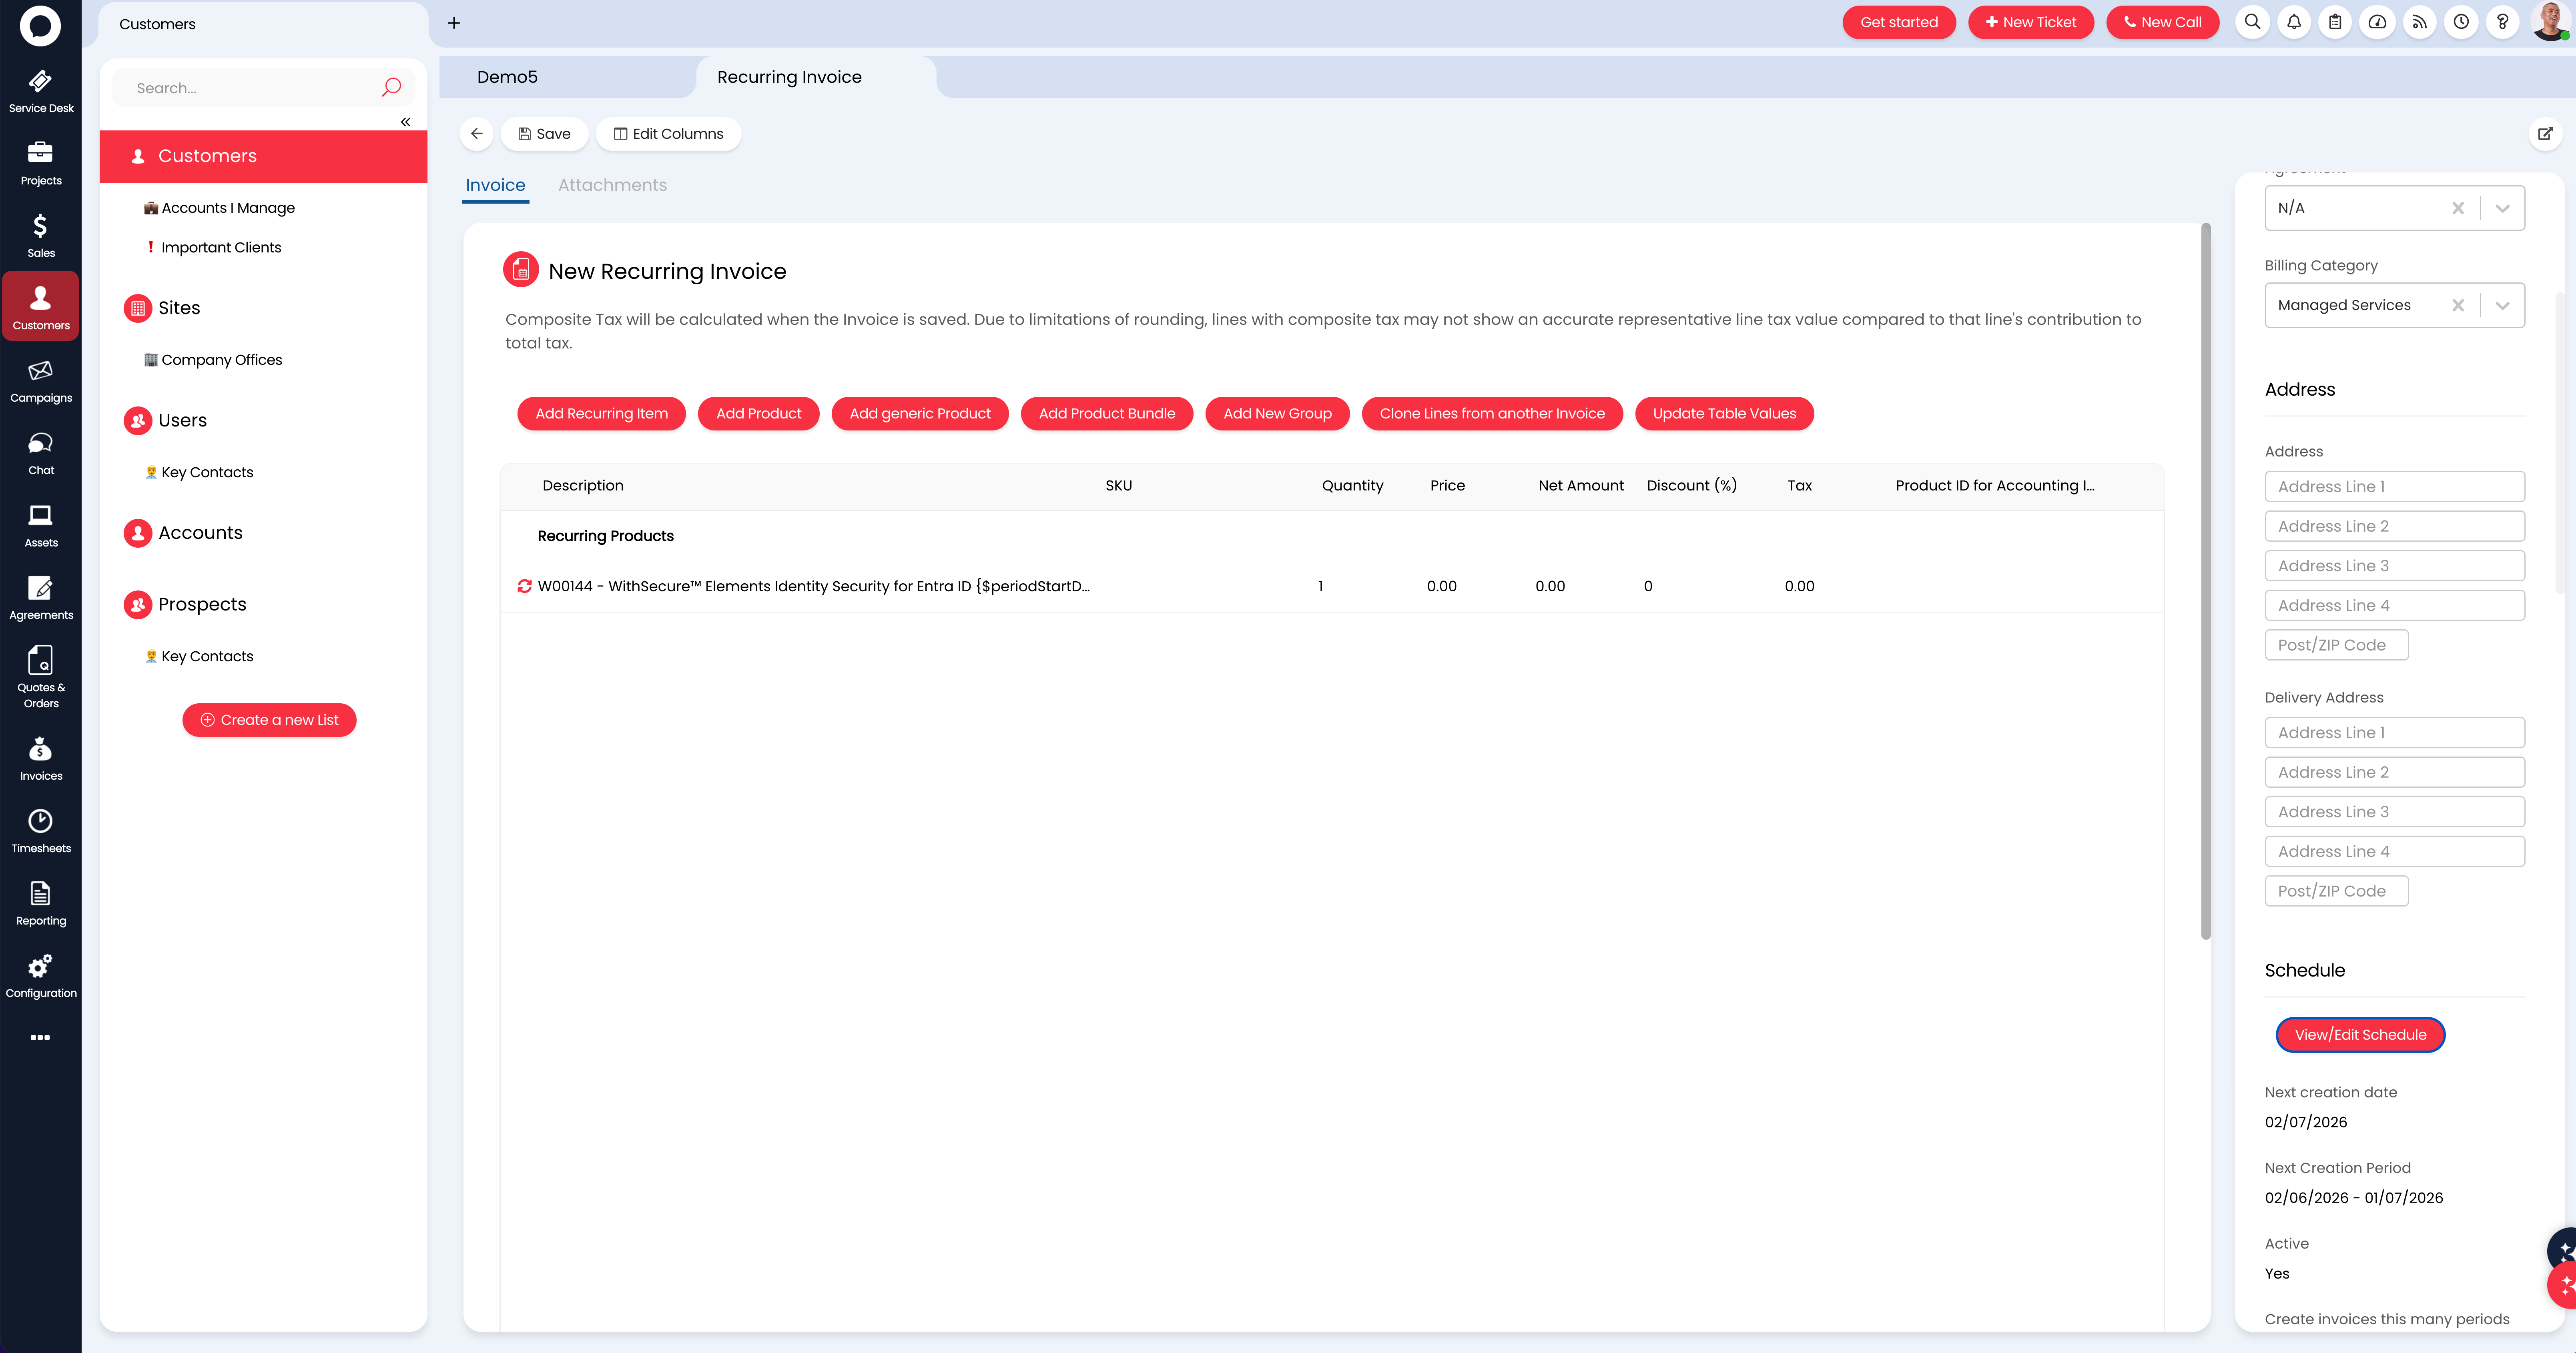Open the Sales module
This screenshot has height=1353, width=2576.
click(x=40, y=236)
